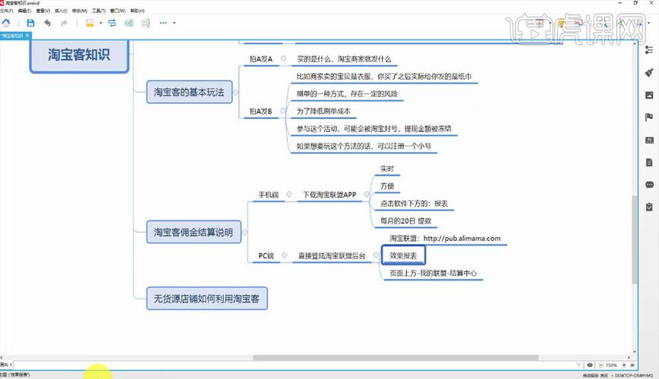Select the 点击软件下方的：报表 topic
This screenshot has height=379, width=659.
[414, 204]
